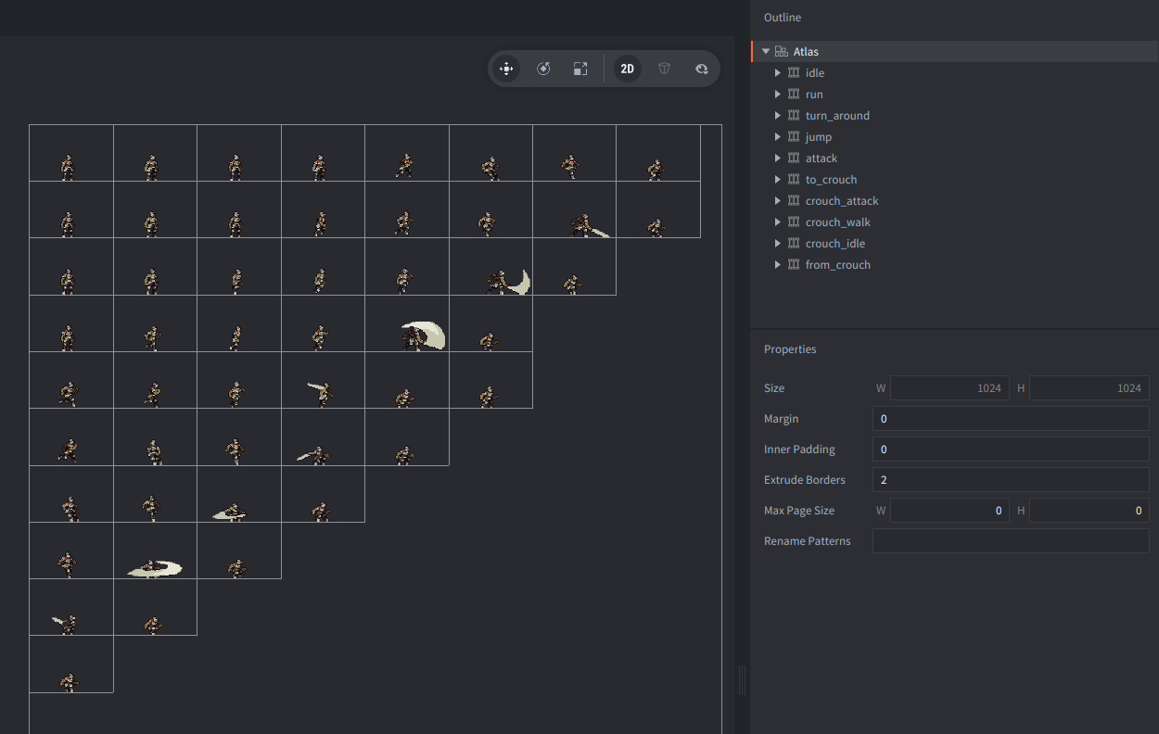Select the turn_around item in Outline
1159x734 pixels.
837,116
